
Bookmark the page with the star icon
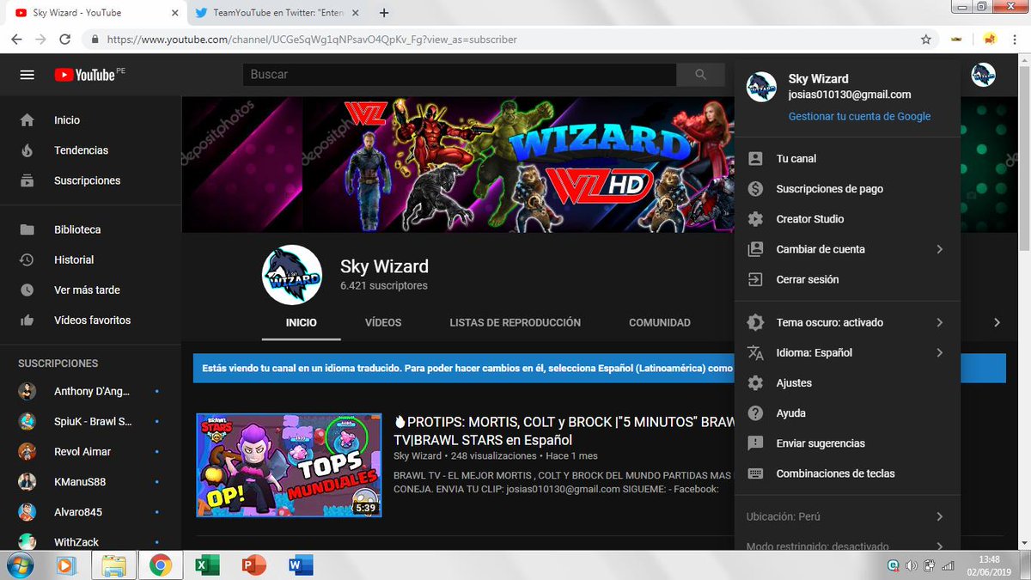tap(925, 40)
